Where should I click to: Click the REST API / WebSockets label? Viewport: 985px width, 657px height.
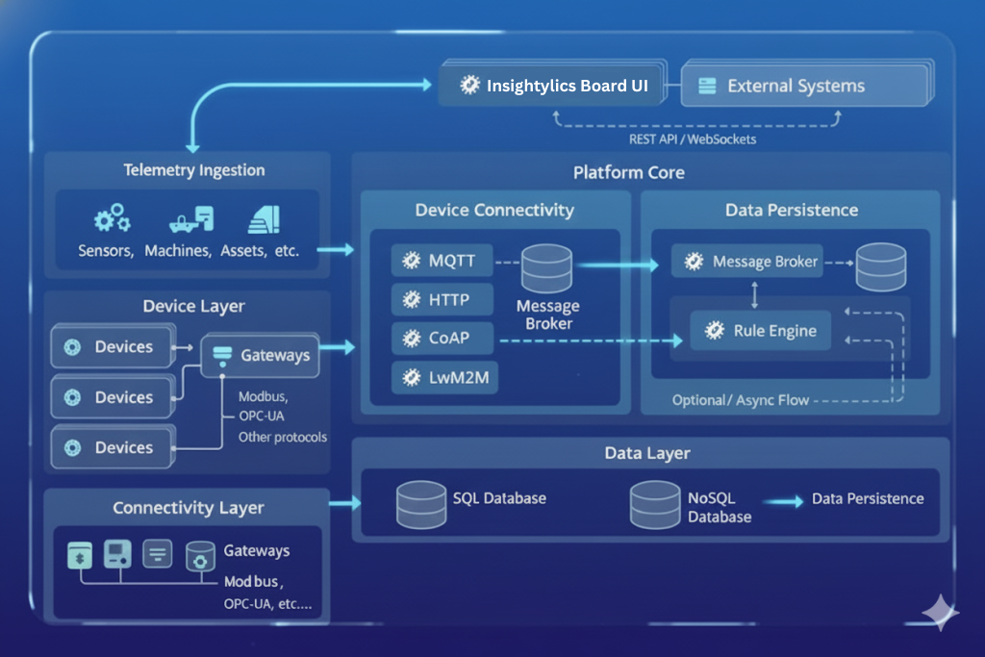(x=693, y=139)
